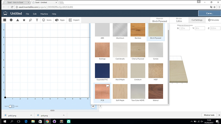Click the vertical dots options icon

click(101, 106)
